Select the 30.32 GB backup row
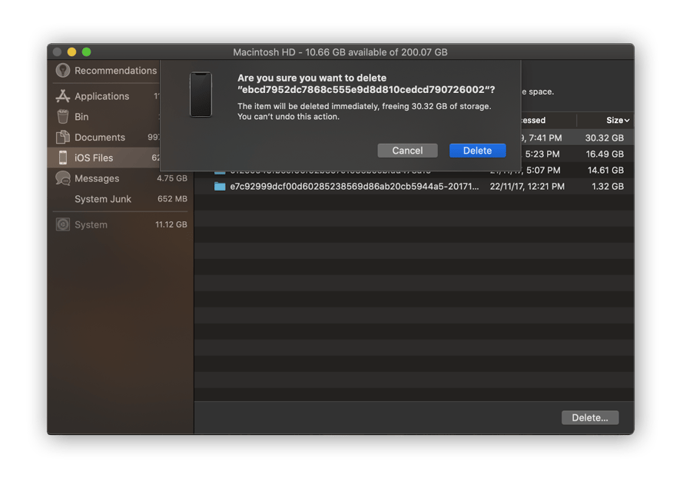The height and width of the screenshot is (485, 683). point(576,137)
